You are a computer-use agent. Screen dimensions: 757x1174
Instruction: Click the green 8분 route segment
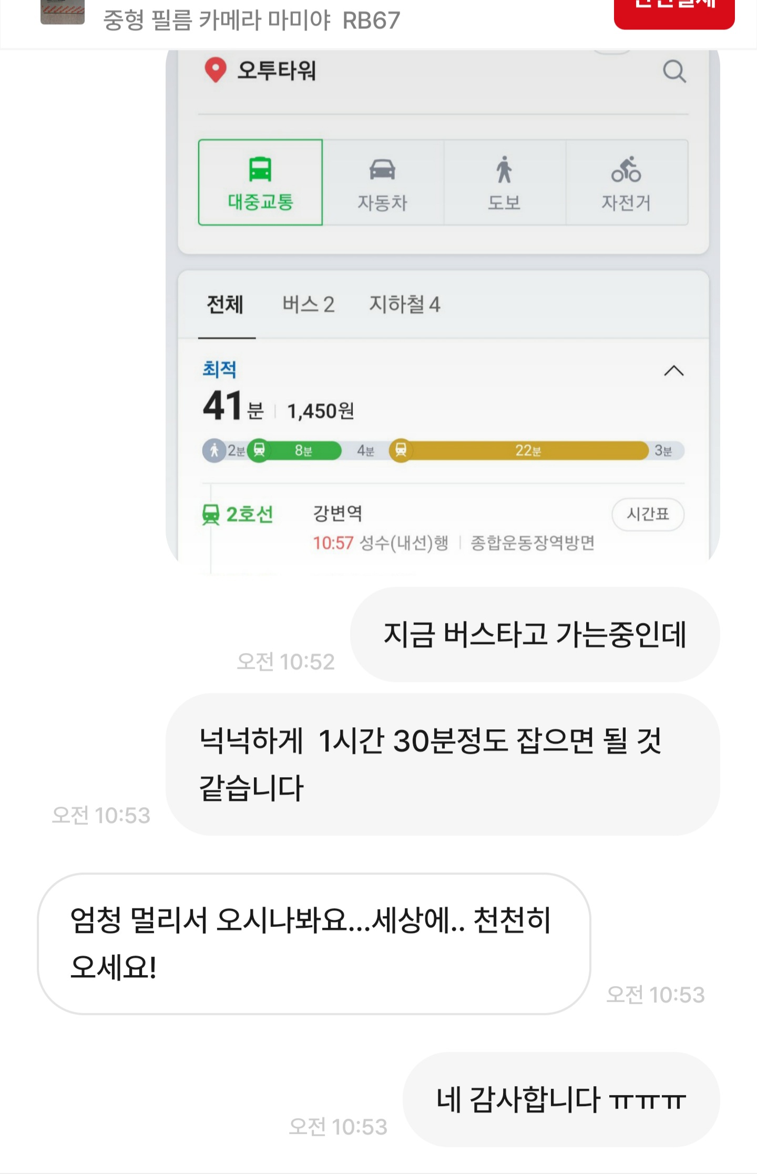point(303,450)
